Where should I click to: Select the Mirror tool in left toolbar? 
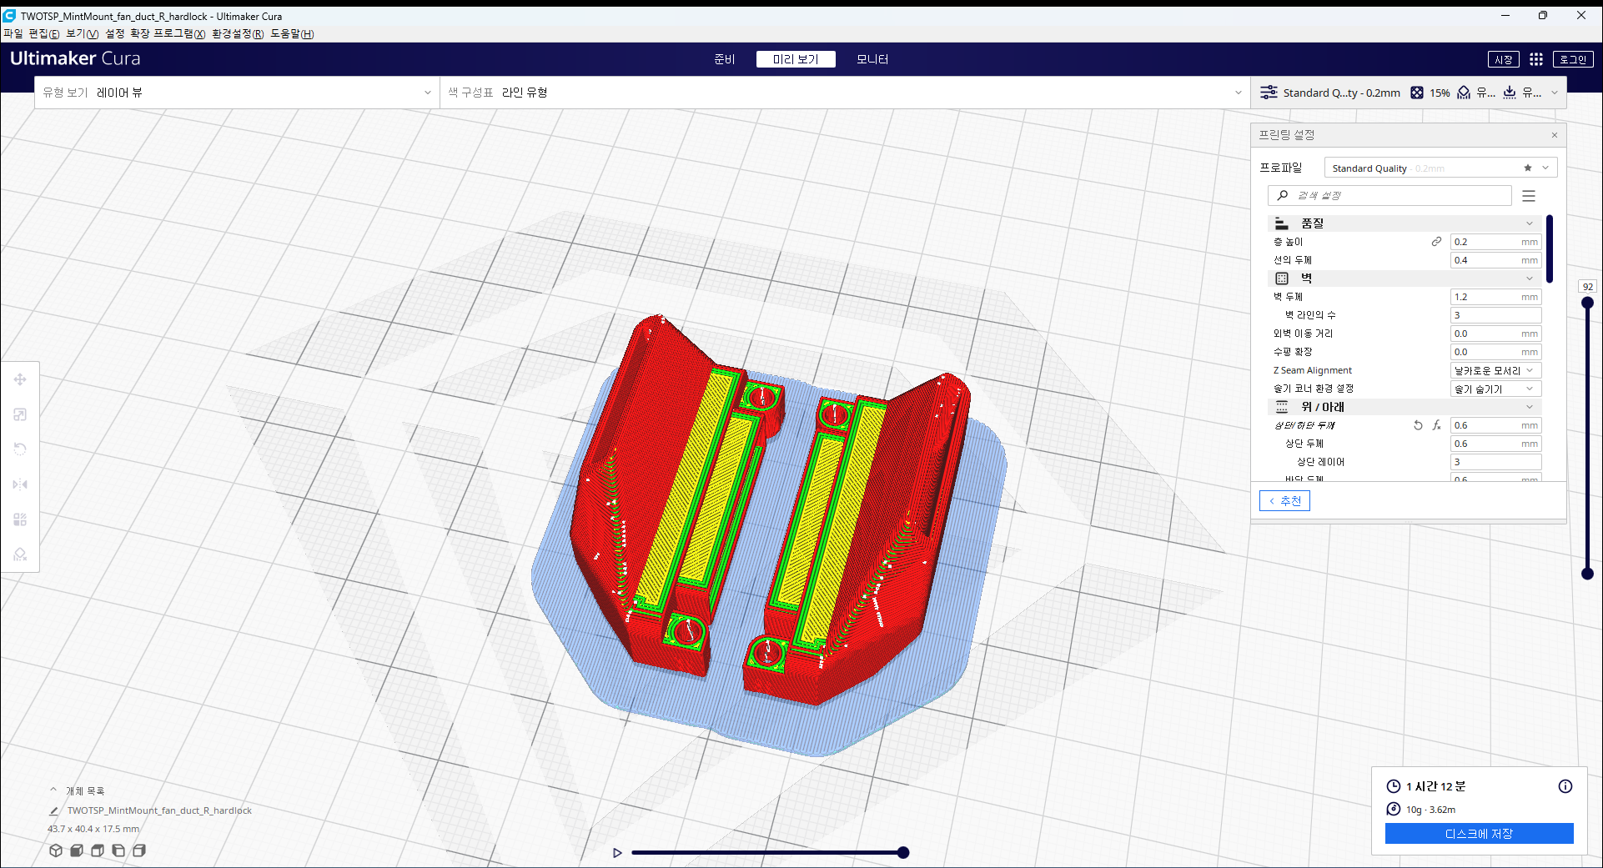(x=20, y=484)
